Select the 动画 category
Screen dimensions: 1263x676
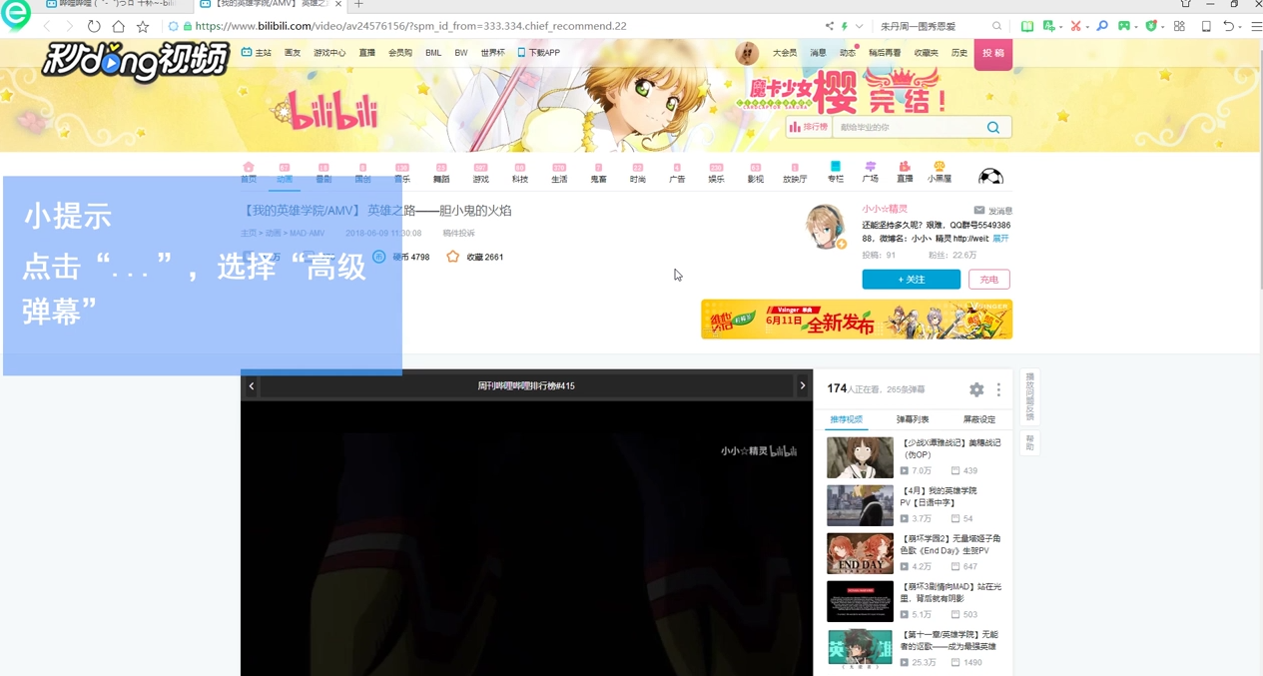(x=285, y=174)
